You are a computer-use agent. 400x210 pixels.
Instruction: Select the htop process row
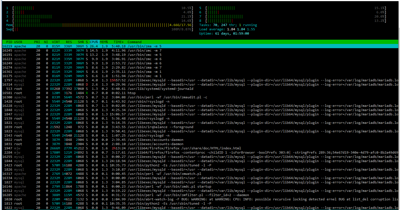pyautogui.click(x=200, y=93)
